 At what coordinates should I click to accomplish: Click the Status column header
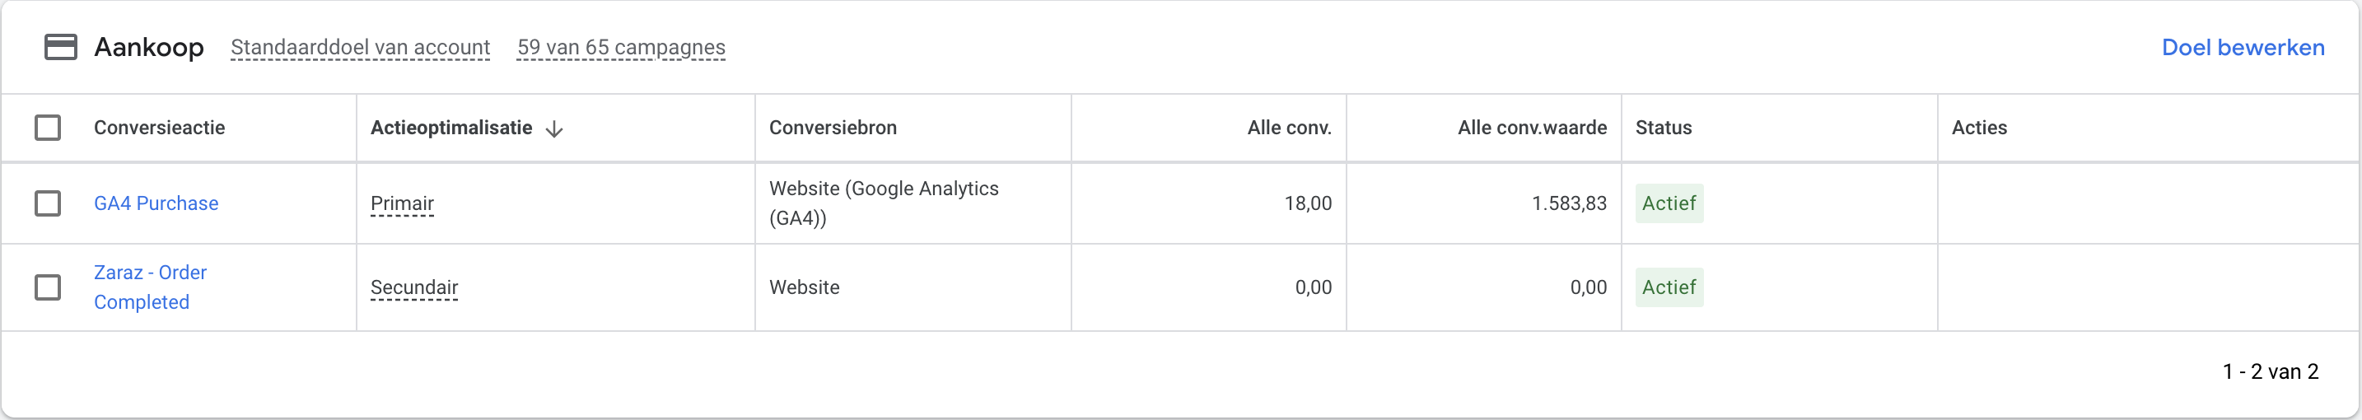[x=1664, y=128]
